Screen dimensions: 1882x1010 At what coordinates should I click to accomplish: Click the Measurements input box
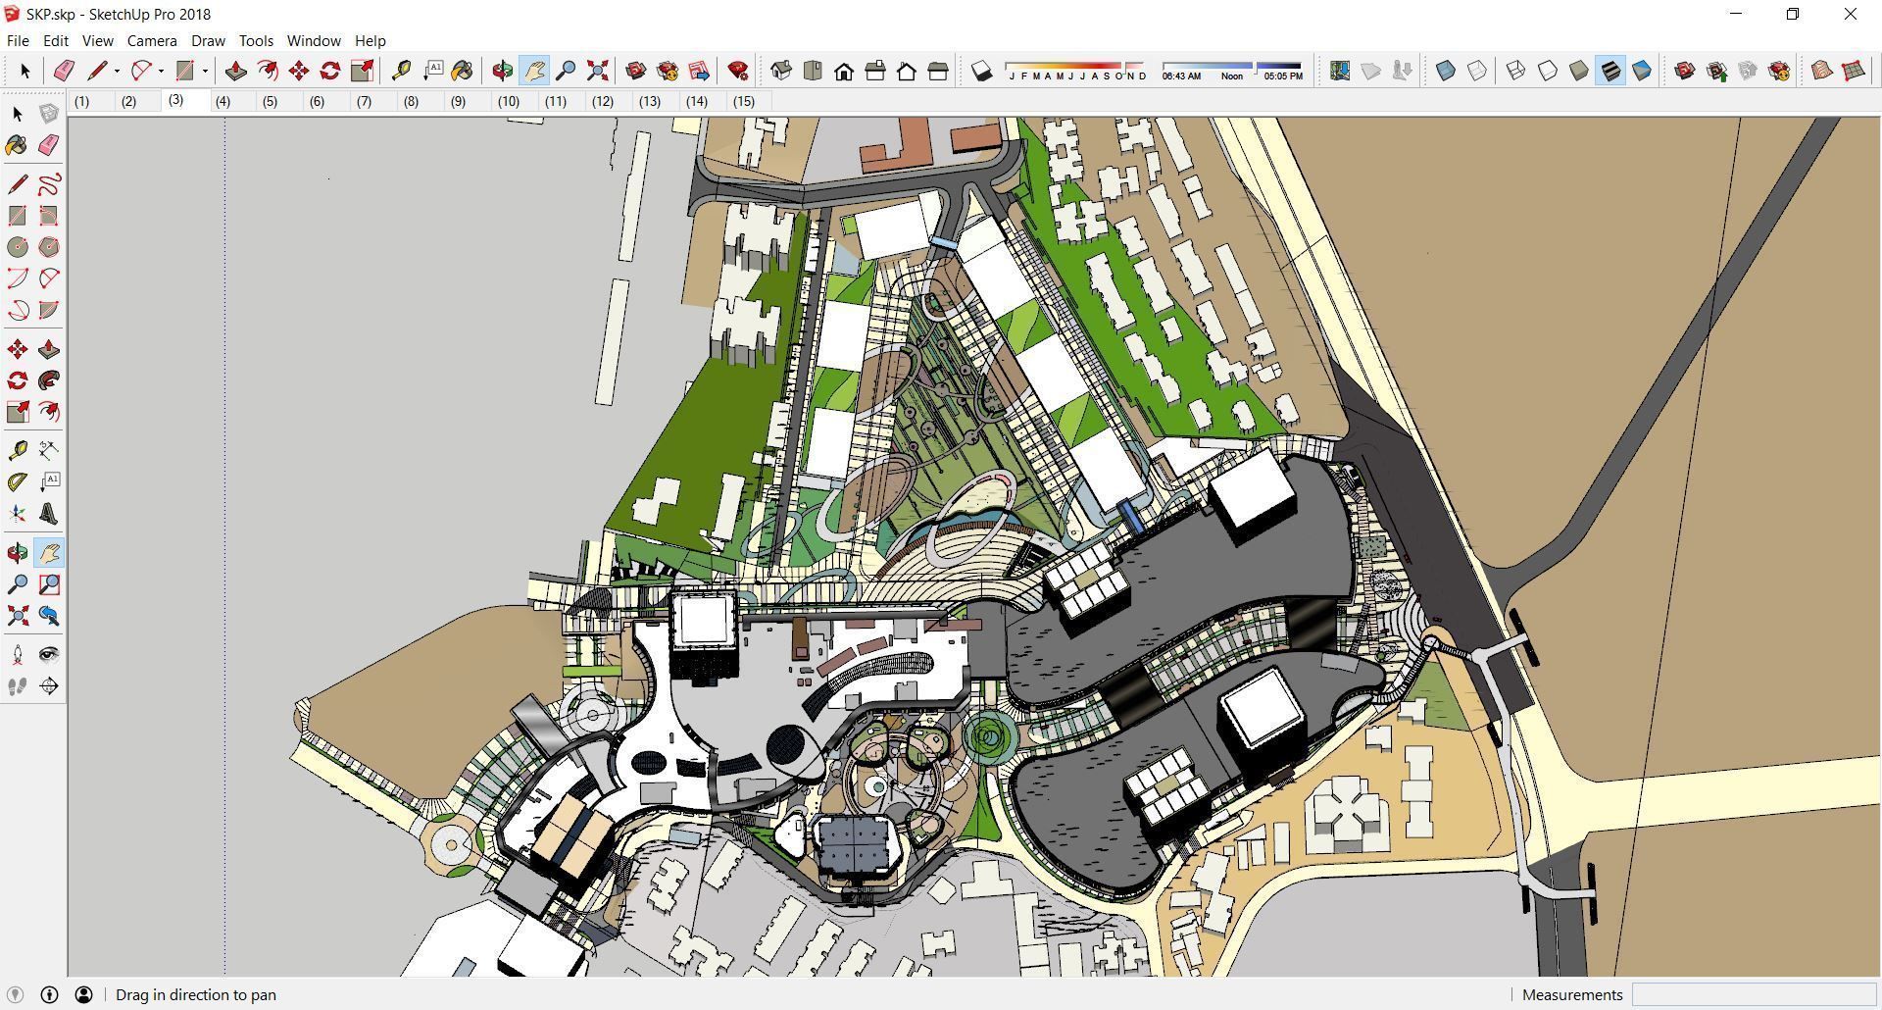(1754, 994)
